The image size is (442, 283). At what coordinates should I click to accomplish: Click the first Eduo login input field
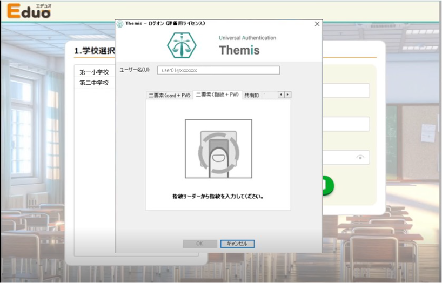[x=346, y=91]
